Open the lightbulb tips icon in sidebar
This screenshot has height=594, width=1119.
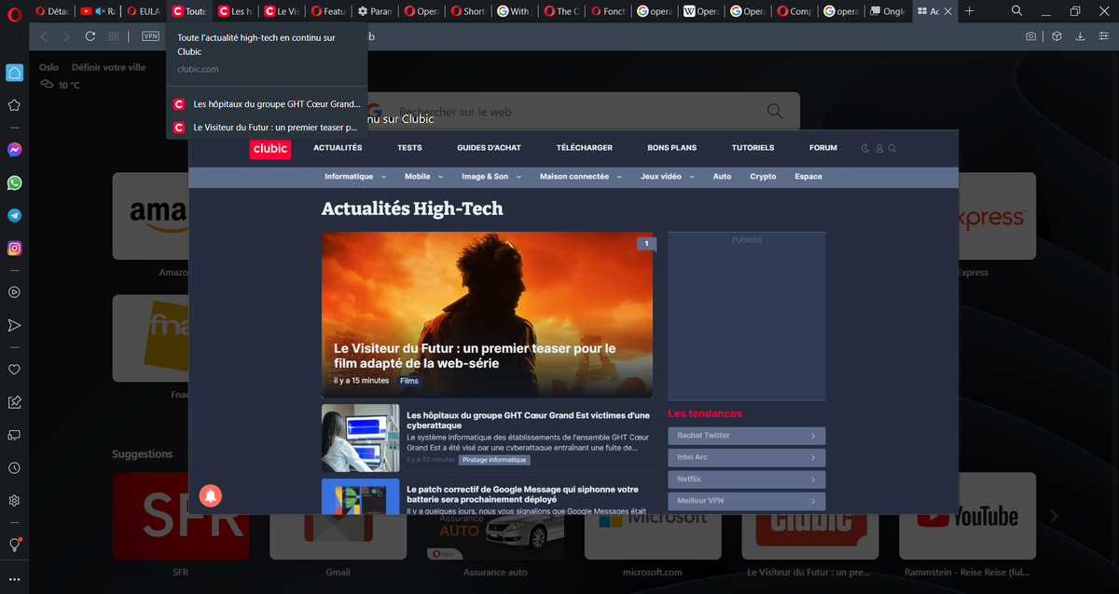(14, 545)
